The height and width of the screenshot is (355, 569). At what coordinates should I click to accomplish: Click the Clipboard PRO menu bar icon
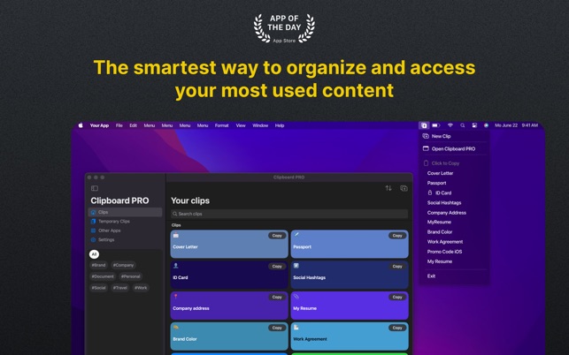424,125
